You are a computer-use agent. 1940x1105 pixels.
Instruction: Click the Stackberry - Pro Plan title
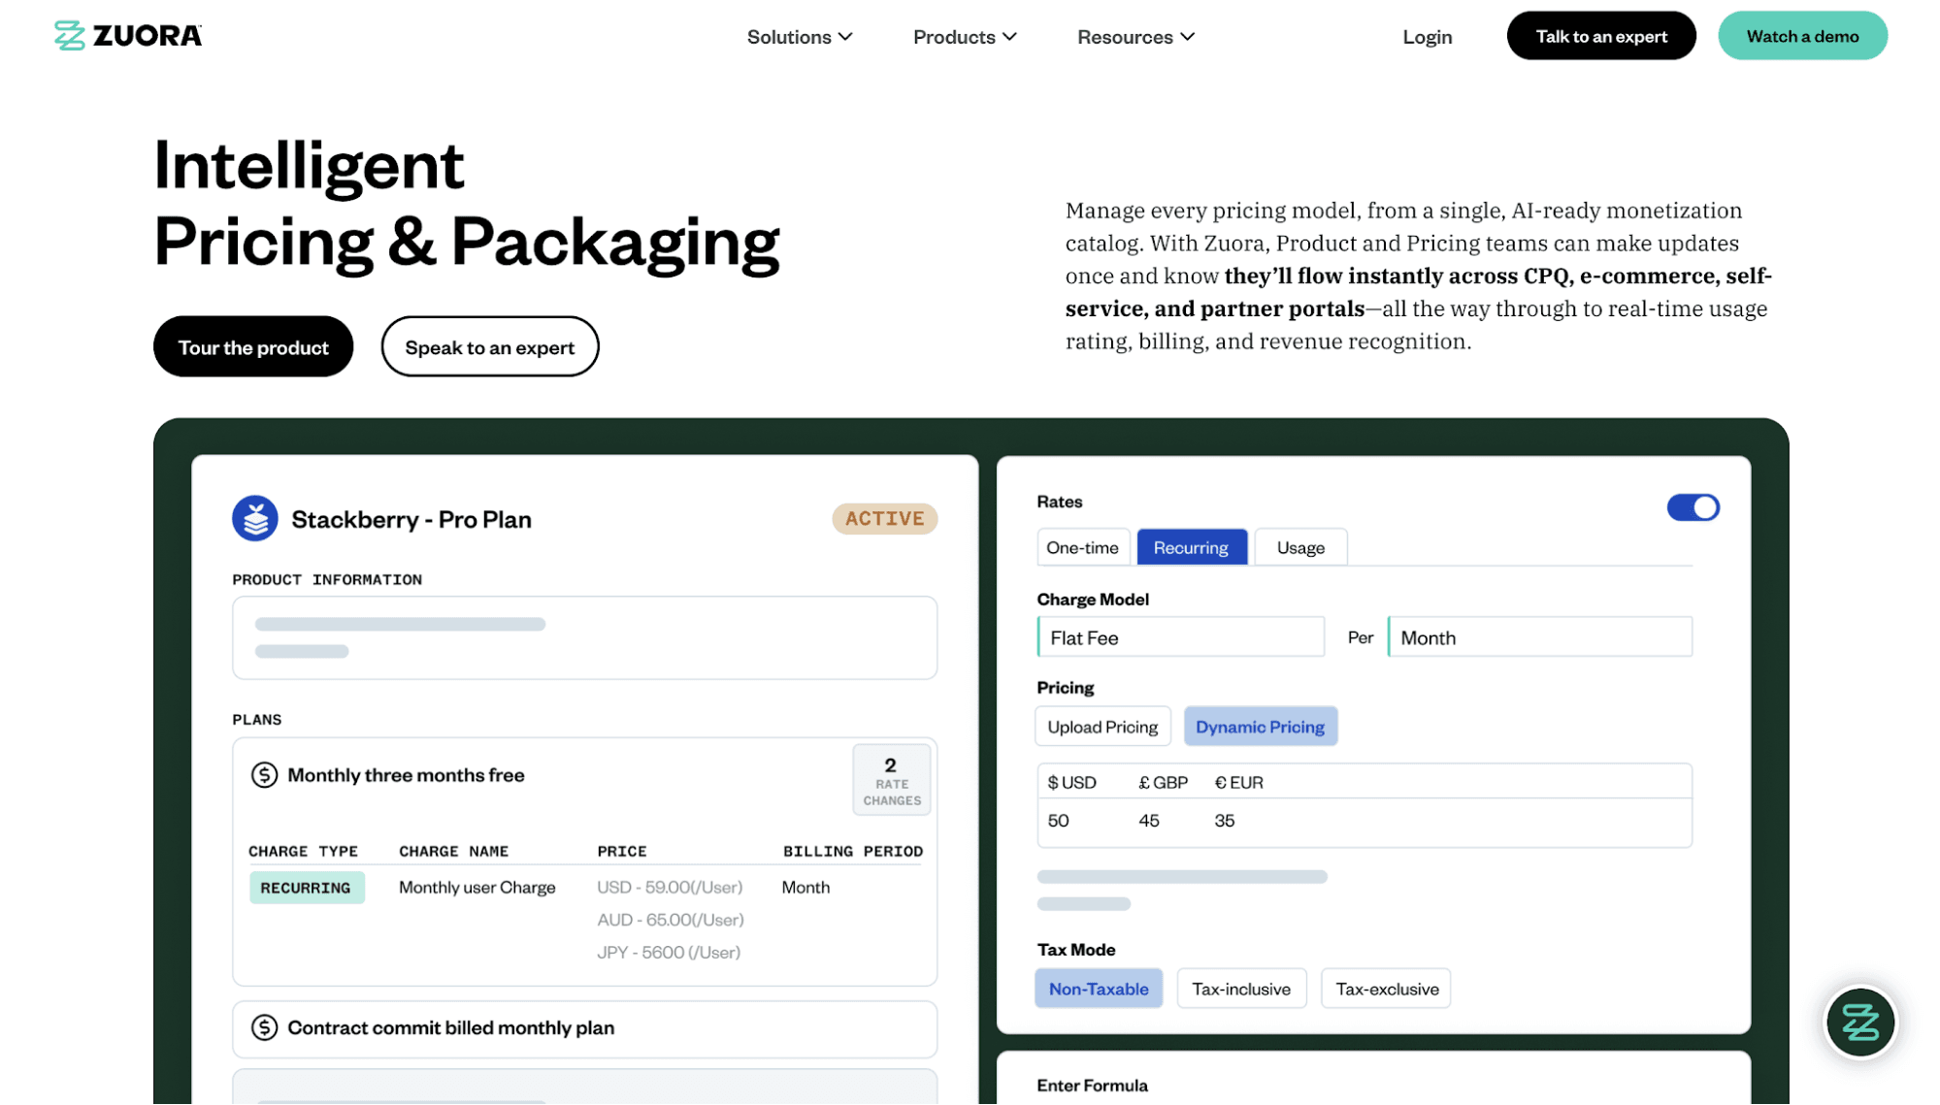point(411,520)
